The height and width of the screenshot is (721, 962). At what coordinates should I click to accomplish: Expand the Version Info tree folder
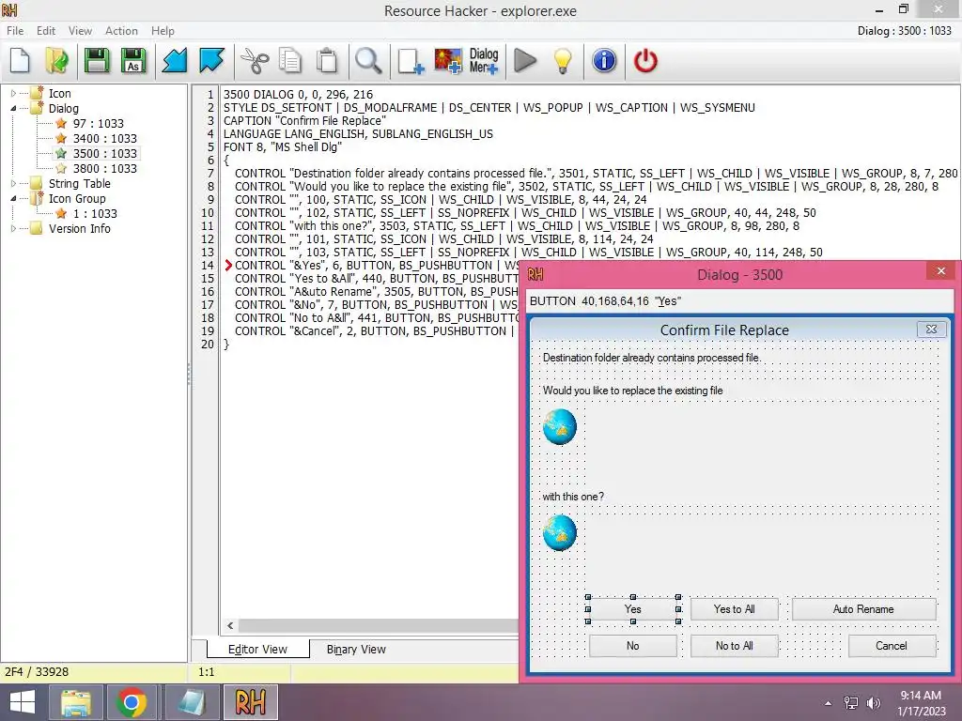point(13,229)
